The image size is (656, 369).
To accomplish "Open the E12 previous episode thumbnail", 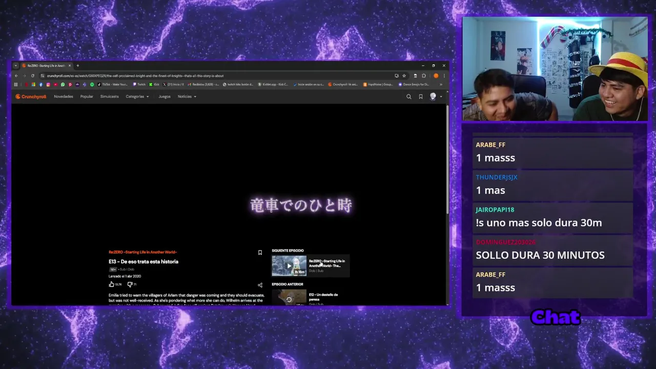I will (x=289, y=297).
